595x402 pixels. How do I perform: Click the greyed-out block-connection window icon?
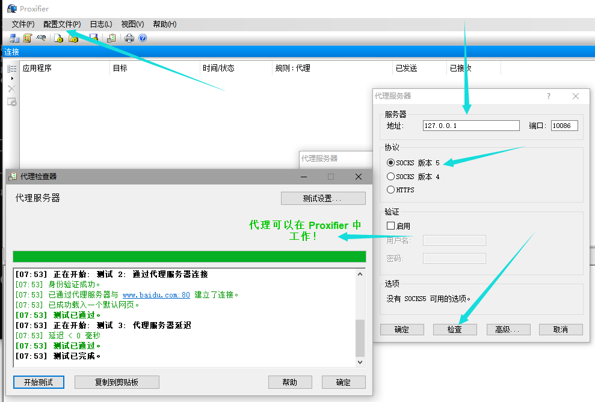click(x=12, y=102)
